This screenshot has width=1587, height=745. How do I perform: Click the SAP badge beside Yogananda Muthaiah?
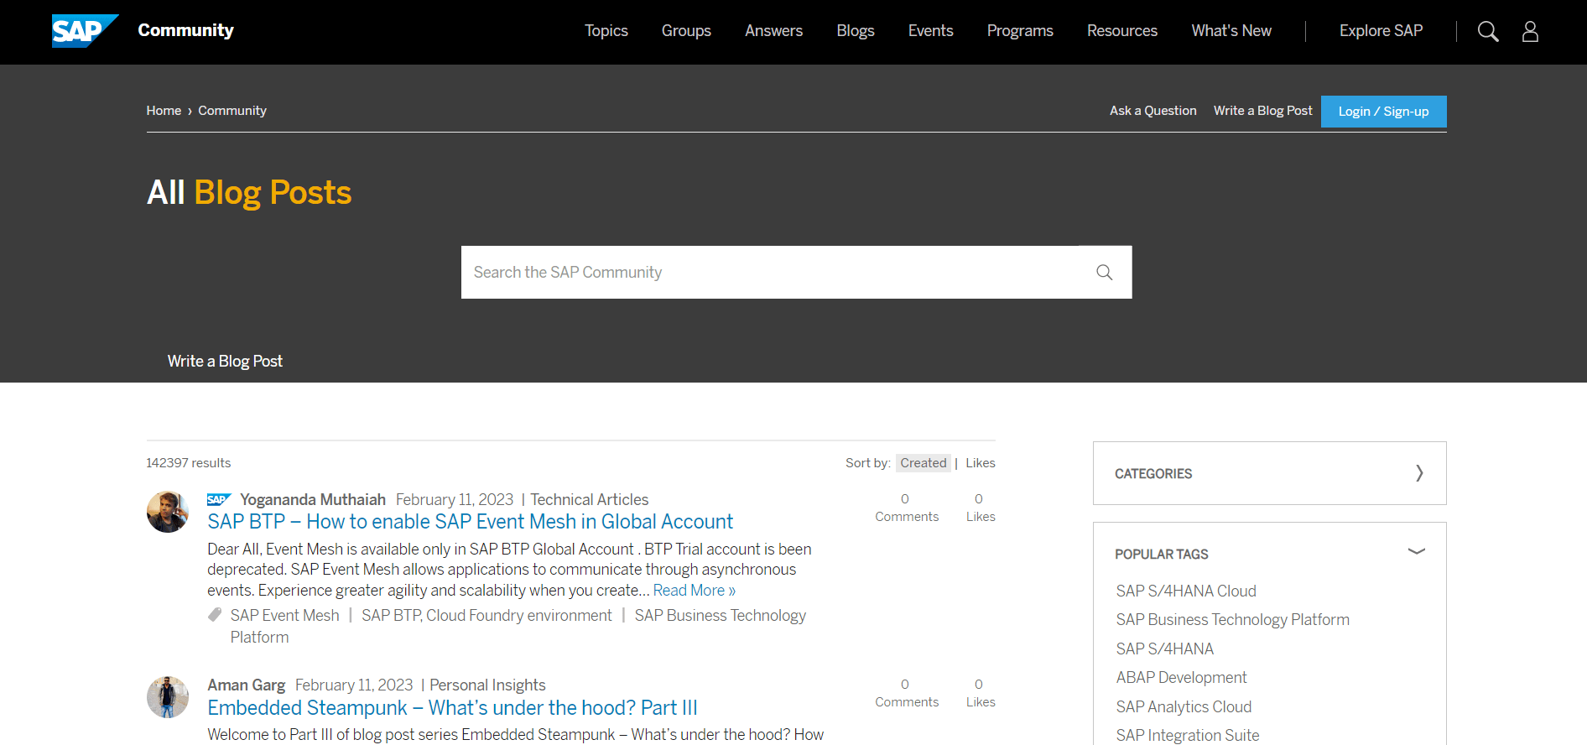click(x=219, y=500)
